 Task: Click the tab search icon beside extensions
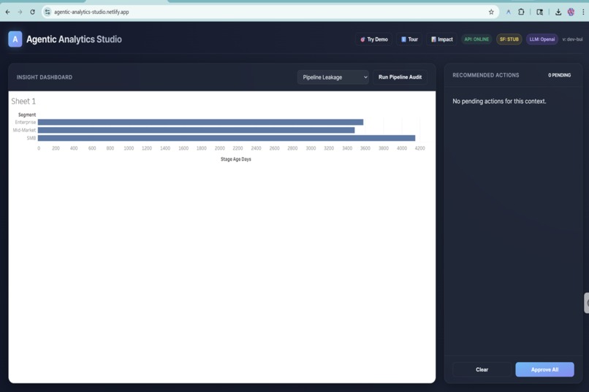pos(540,12)
